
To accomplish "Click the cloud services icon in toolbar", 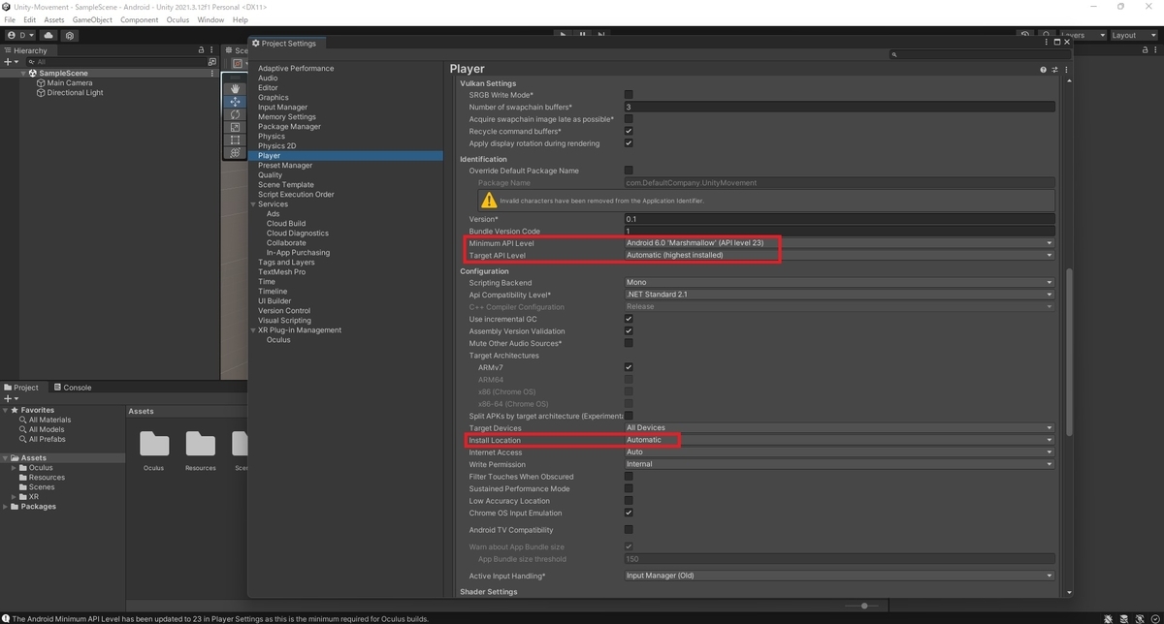I will click(x=48, y=35).
